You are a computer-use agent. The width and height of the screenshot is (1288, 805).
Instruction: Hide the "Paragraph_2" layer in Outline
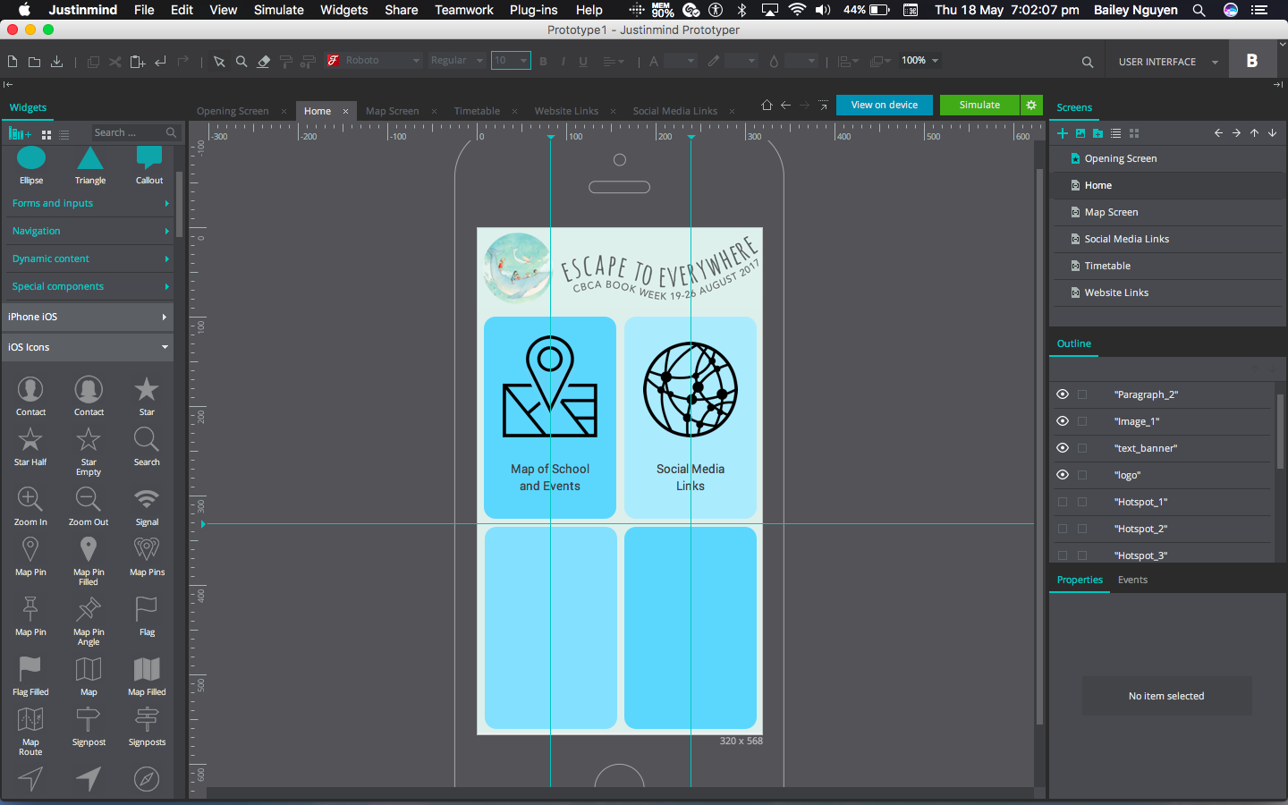1063,394
